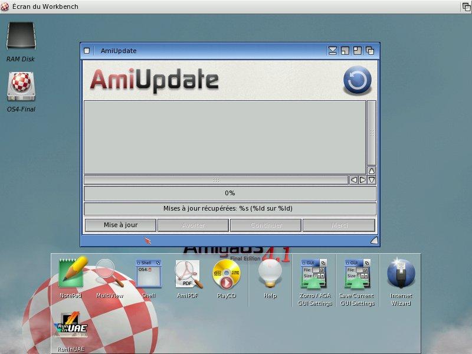Launch AmiPDF from the dock

click(x=188, y=274)
